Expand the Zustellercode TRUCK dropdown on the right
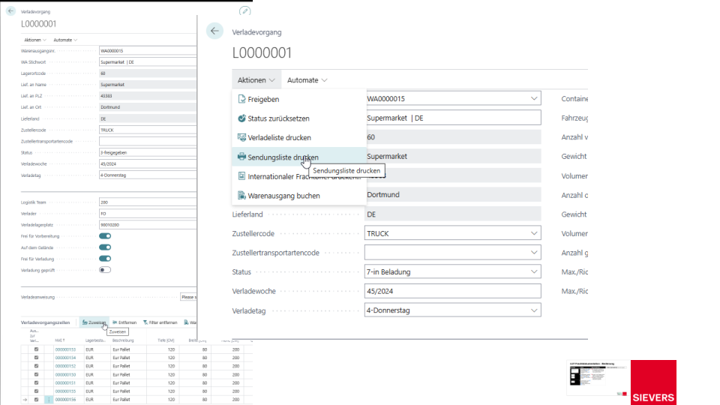The height and width of the screenshot is (405, 720). 534,233
